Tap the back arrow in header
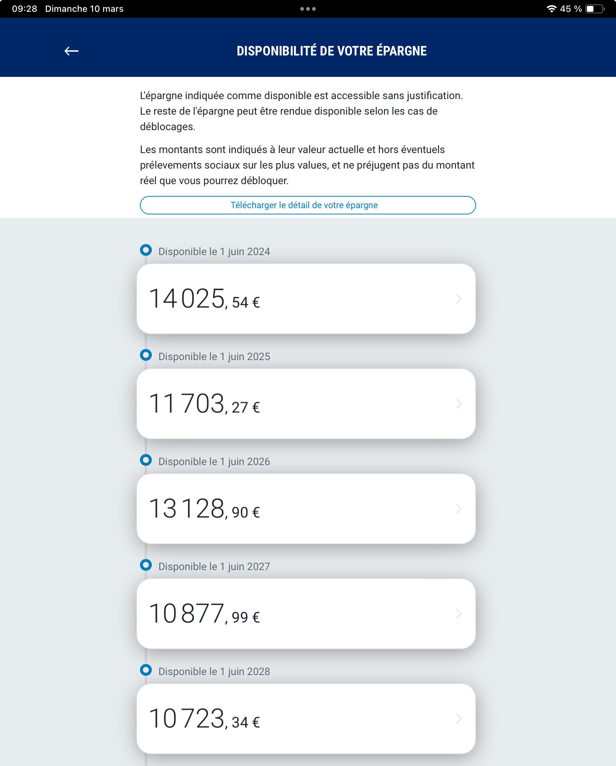The height and width of the screenshot is (766, 616). point(72,51)
